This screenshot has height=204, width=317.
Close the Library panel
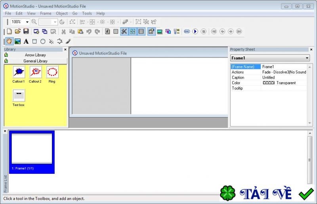click(65, 50)
